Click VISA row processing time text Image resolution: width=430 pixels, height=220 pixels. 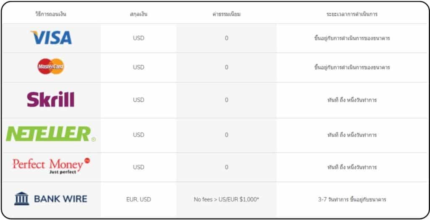click(352, 38)
